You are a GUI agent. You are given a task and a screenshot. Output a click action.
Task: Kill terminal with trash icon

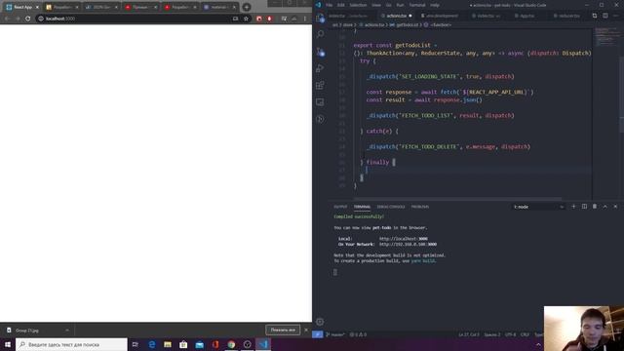click(x=595, y=207)
